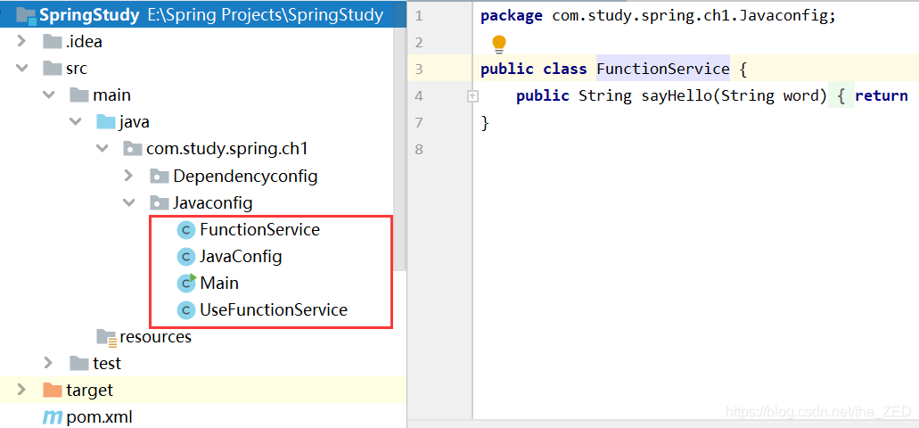Select the UseFunctionService class file
This screenshot has width=919, height=428.
pos(274,309)
